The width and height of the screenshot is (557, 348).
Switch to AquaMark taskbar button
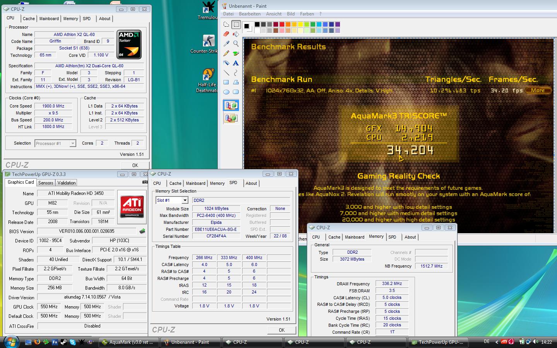pyautogui.click(x=128, y=342)
